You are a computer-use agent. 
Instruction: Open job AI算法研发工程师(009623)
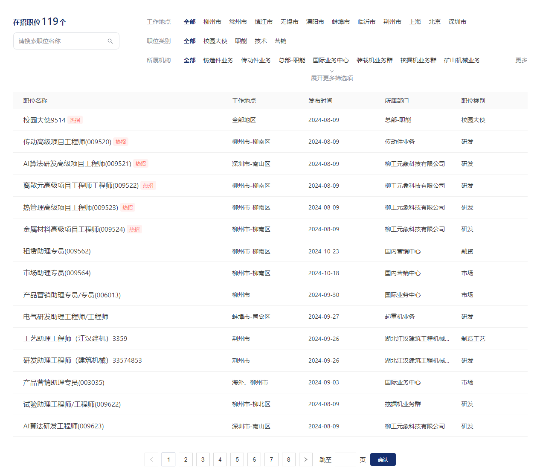64,426
